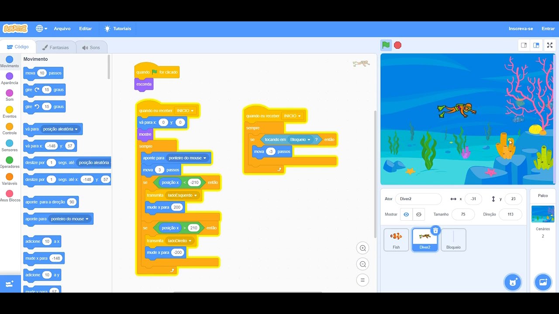The image size is (559, 314).
Task: Click the sprite y position field
Action: 513,199
